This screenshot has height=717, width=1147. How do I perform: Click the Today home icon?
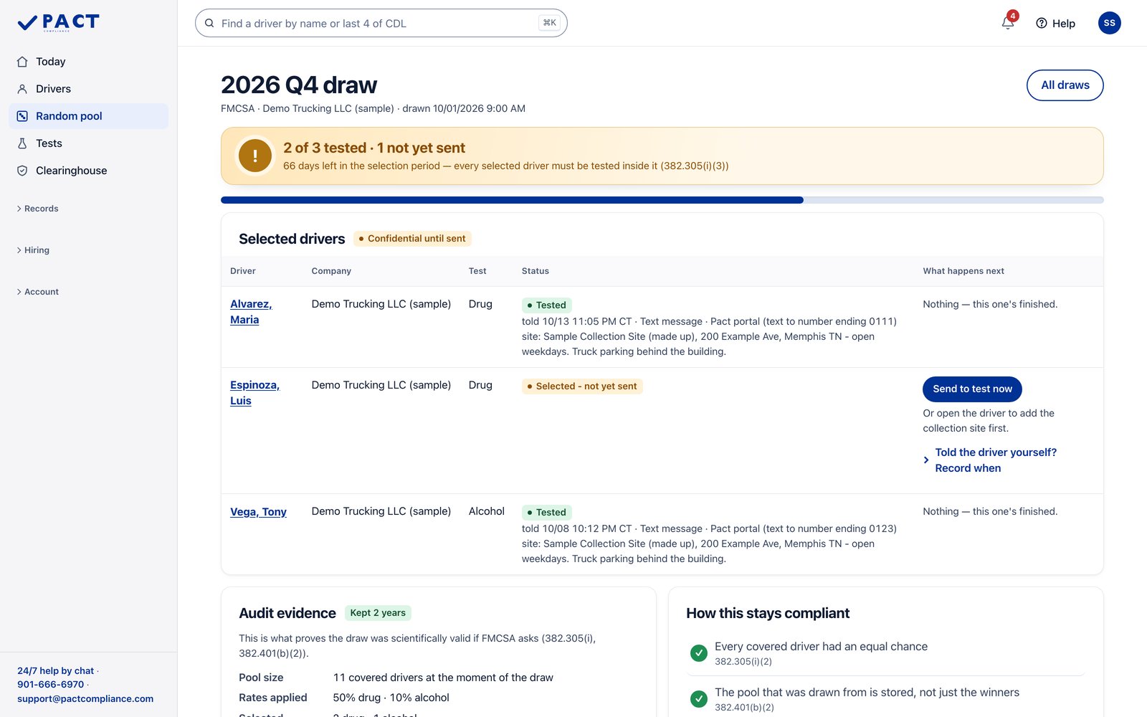pos(22,62)
